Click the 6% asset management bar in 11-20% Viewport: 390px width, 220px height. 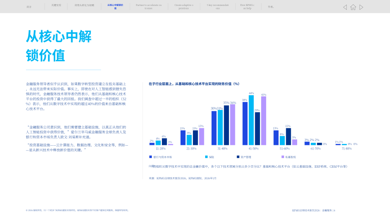(164, 141)
